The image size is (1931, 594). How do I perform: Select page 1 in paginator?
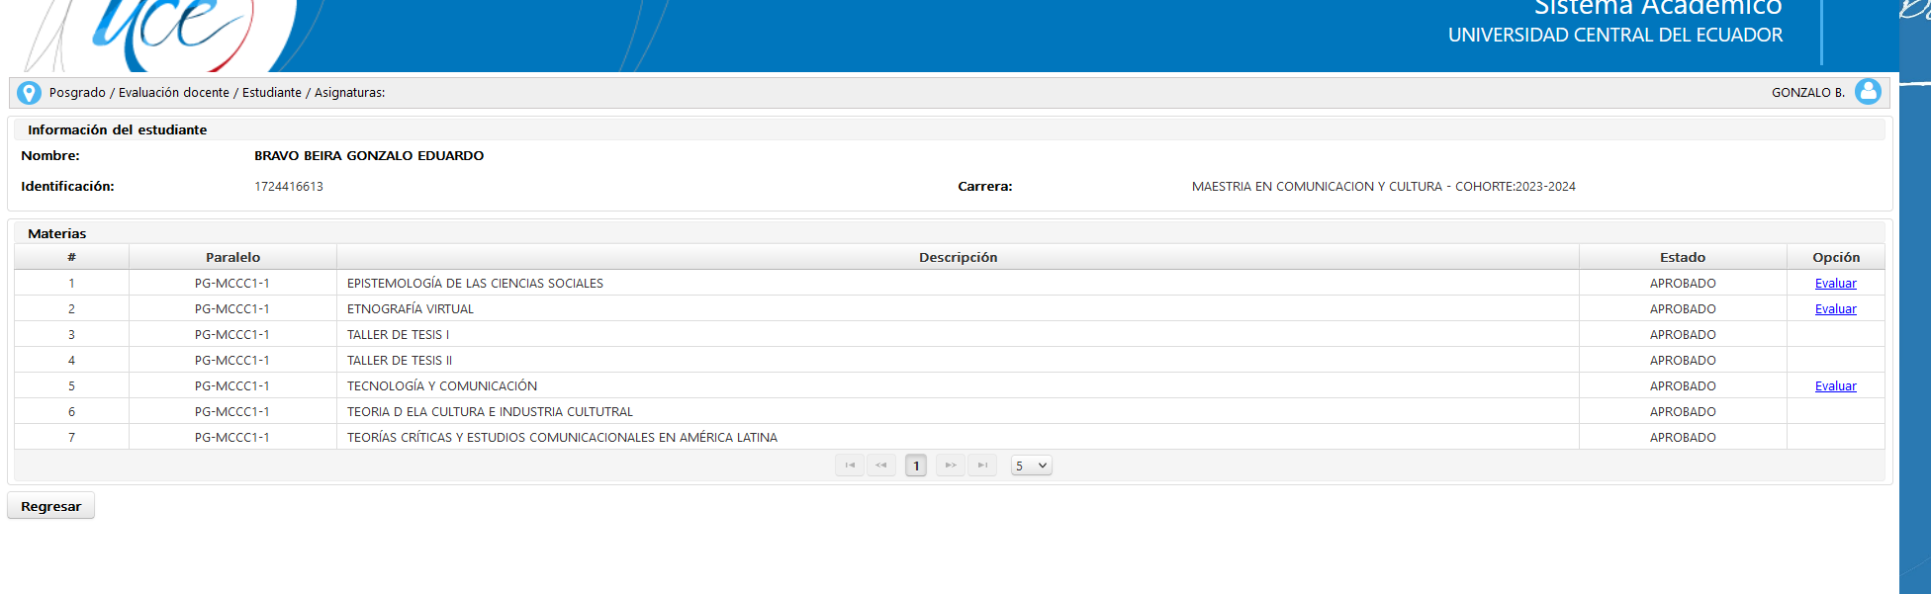[x=916, y=466]
